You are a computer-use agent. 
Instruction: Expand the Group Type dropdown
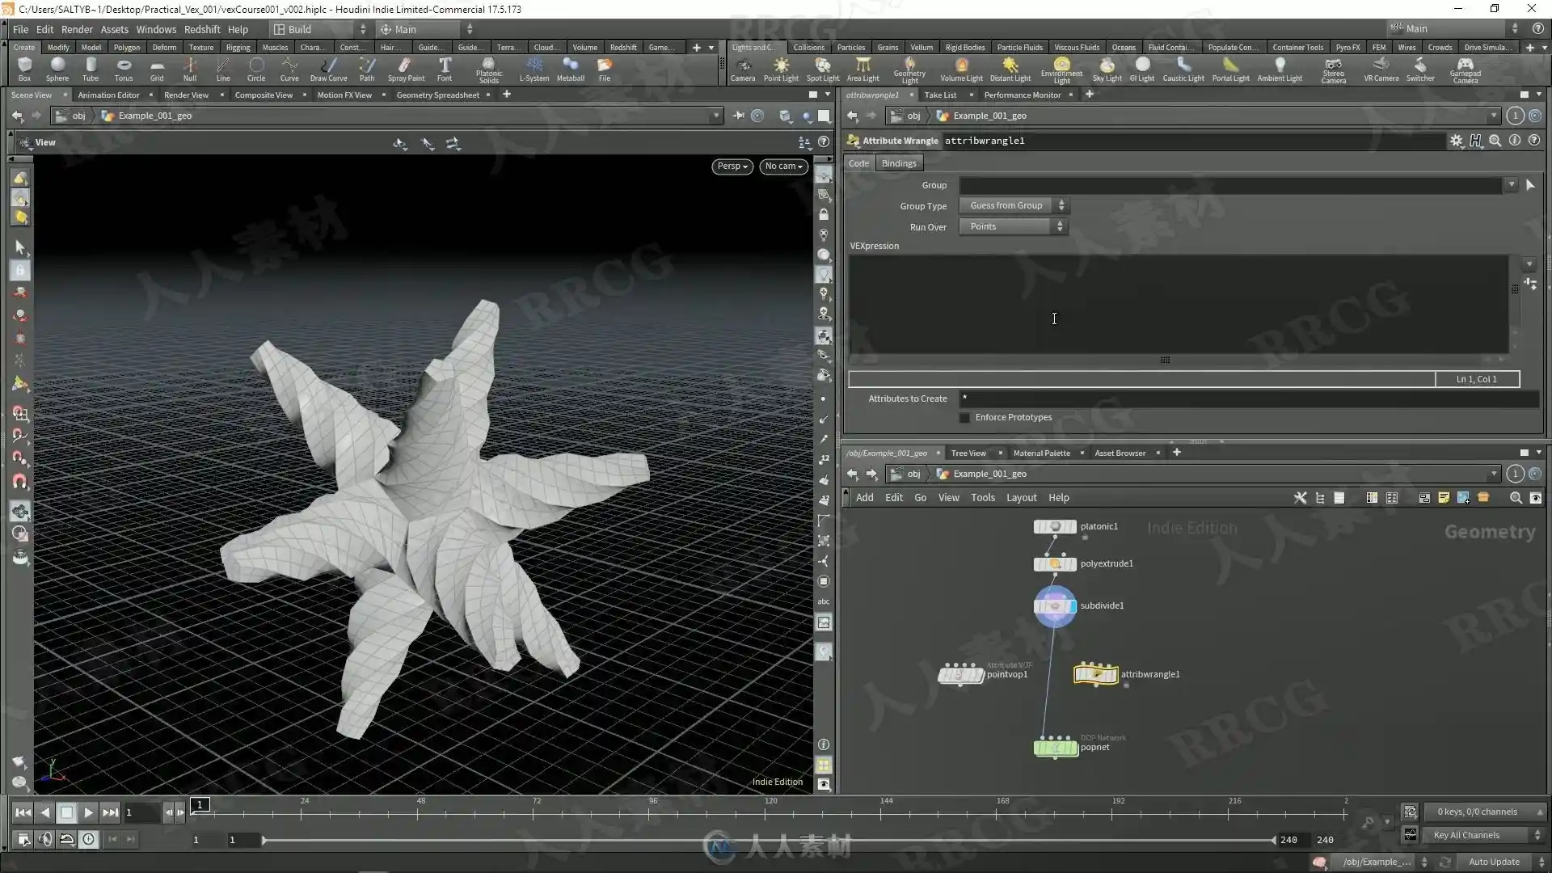tap(1014, 206)
